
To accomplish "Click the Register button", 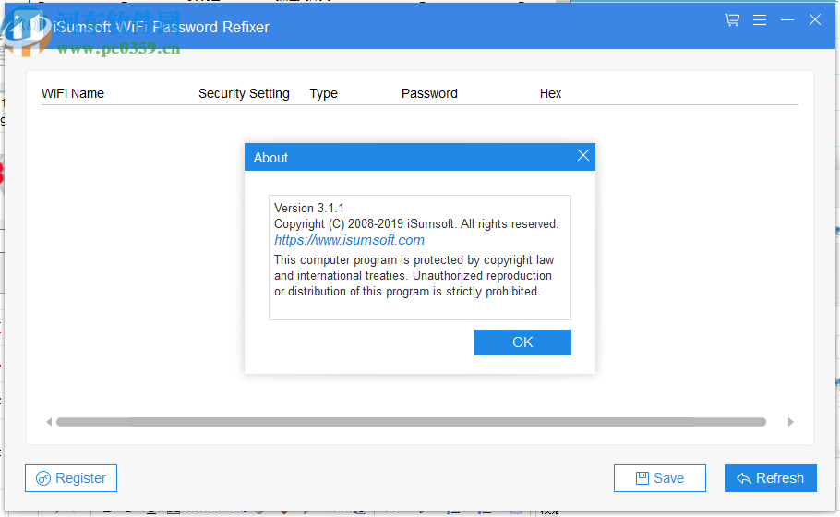I will [71, 478].
